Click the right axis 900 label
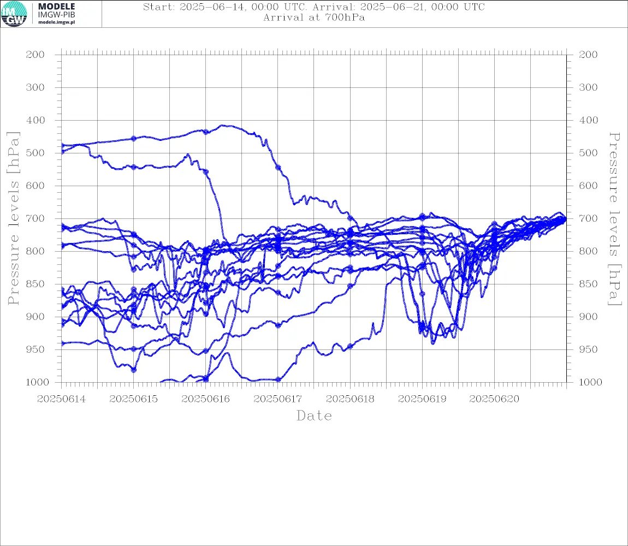Image resolution: width=628 pixels, height=546 pixels. click(x=588, y=317)
